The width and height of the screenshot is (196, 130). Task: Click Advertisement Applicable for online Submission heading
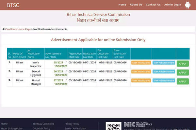[98, 40]
